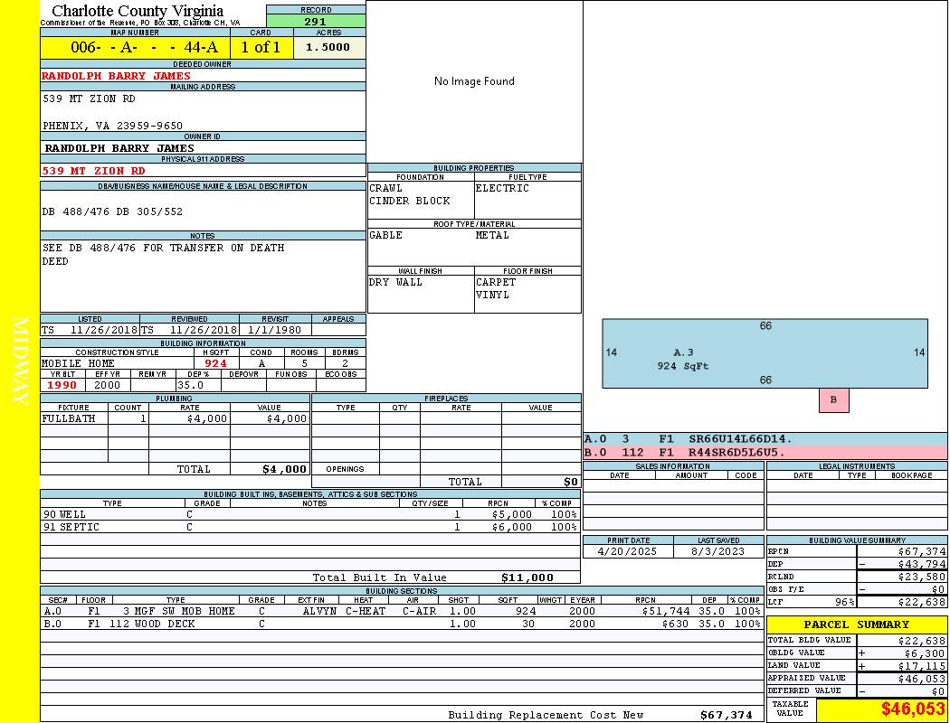Select the FULLBATH plumbing fixture row
Viewport: 950px width, 723px height.
point(175,419)
